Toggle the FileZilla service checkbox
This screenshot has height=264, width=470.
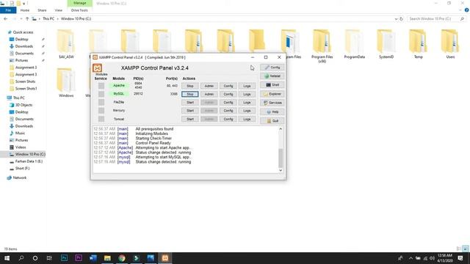click(x=101, y=103)
